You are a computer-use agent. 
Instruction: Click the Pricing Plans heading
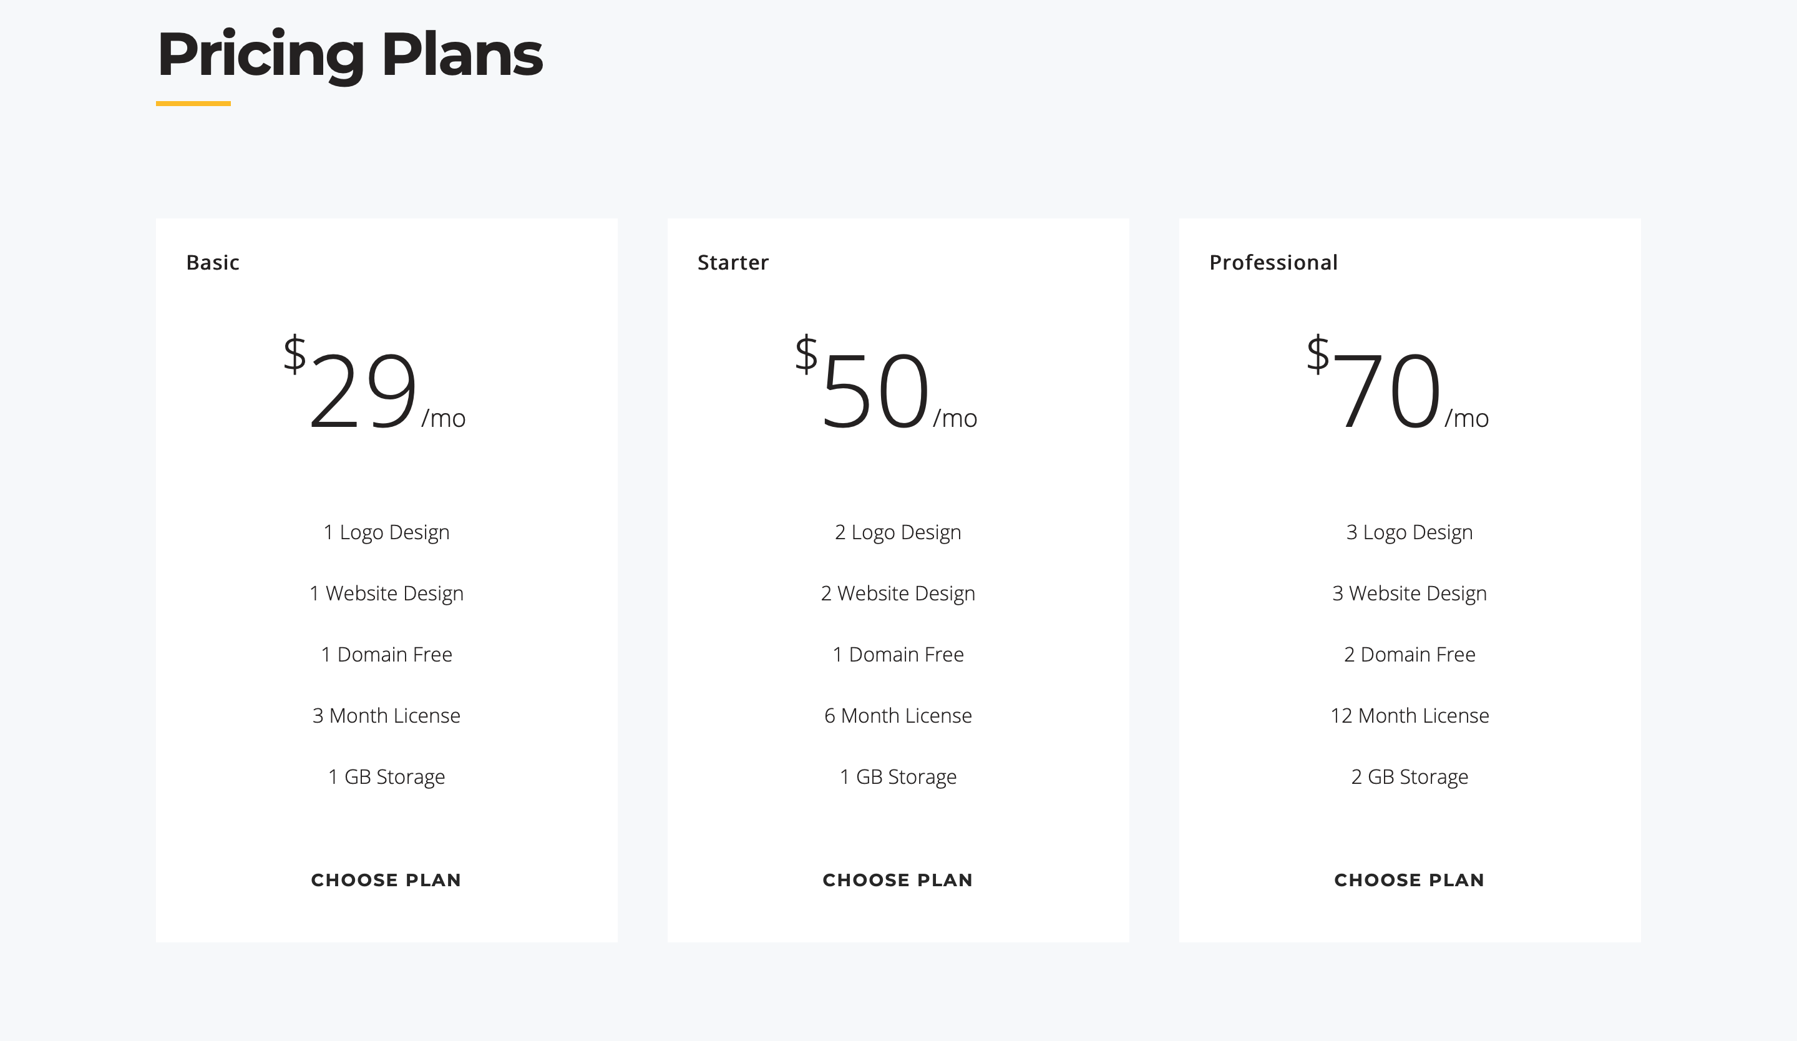click(349, 56)
